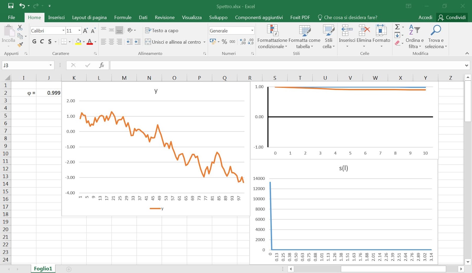Cut selection with the scissors icon

click(x=20, y=27)
